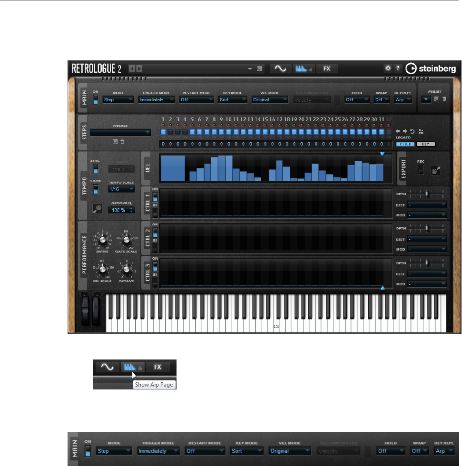Toggle the LOOP switch in Tempo section

click(96, 189)
